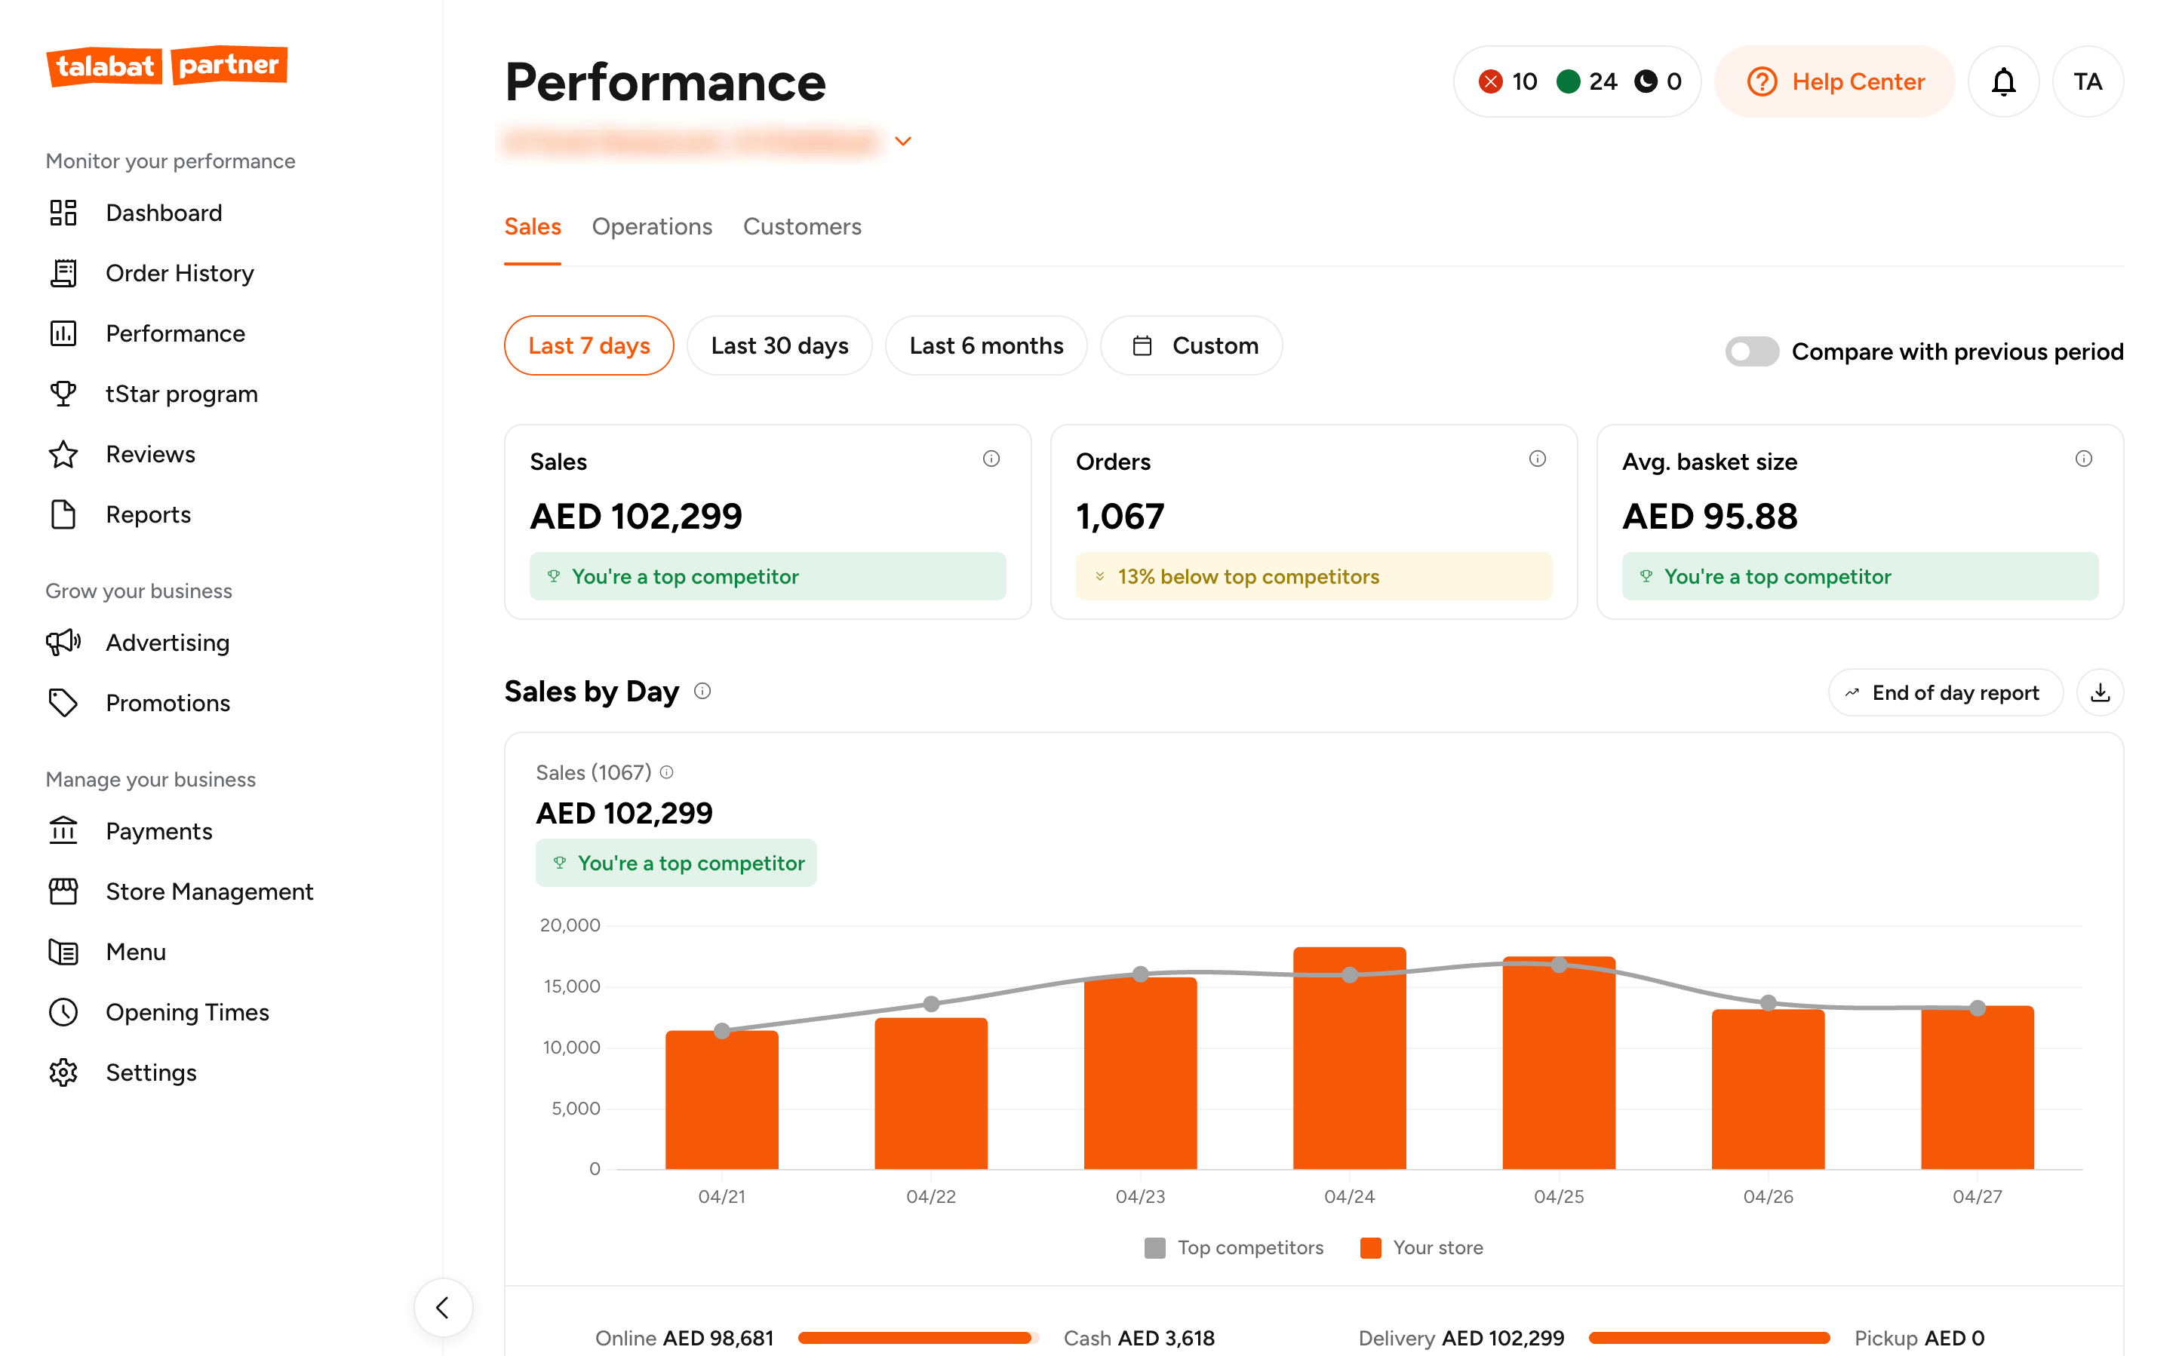Click the AED 95.88 basket size value

pos(1709,516)
